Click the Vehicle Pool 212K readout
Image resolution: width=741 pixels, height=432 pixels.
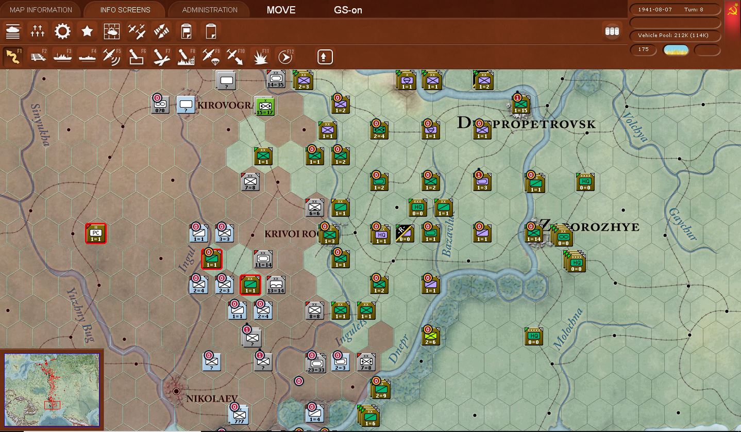676,36
